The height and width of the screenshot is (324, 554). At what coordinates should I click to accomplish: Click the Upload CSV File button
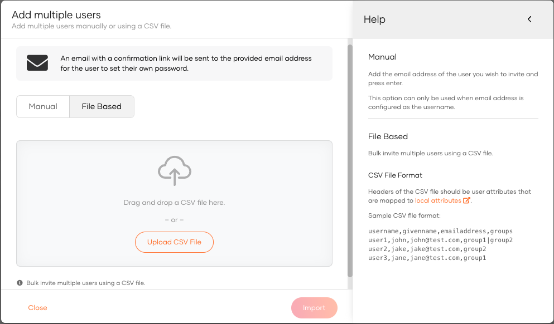click(x=174, y=242)
